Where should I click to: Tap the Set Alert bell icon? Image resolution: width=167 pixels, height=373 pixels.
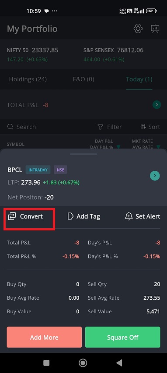pyautogui.click(x=129, y=216)
